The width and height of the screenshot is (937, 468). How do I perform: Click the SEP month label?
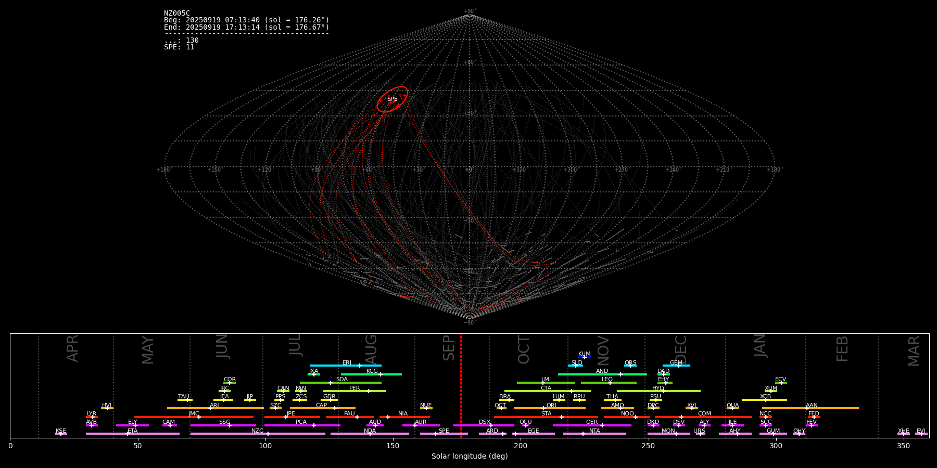click(x=449, y=348)
